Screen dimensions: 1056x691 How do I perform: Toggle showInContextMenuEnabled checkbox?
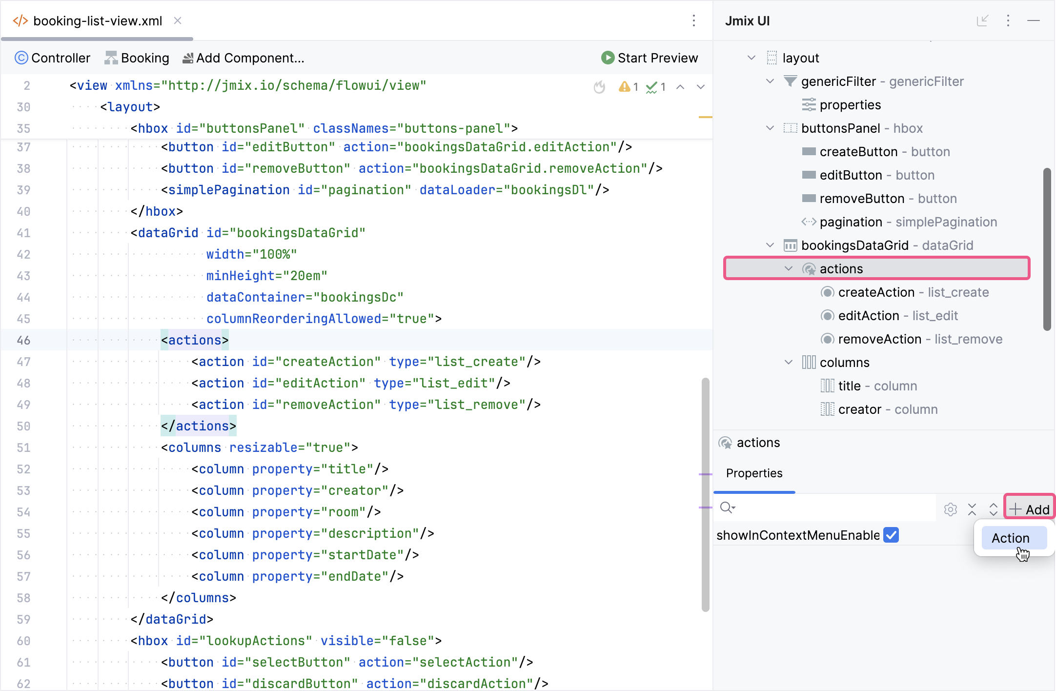pos(891,535)
